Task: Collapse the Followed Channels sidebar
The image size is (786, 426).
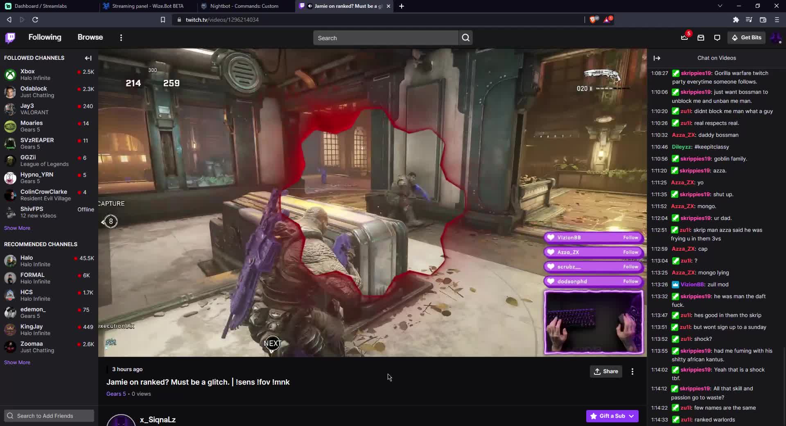Action: click(88, 58)
